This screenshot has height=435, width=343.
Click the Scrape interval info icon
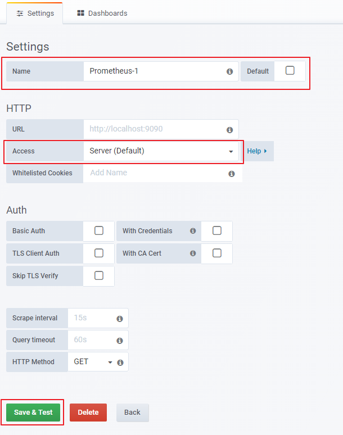(120, 319)
